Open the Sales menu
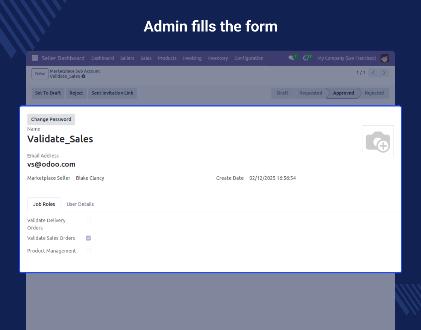Viewport: 421px width, 330px height. tap(146, 58)
